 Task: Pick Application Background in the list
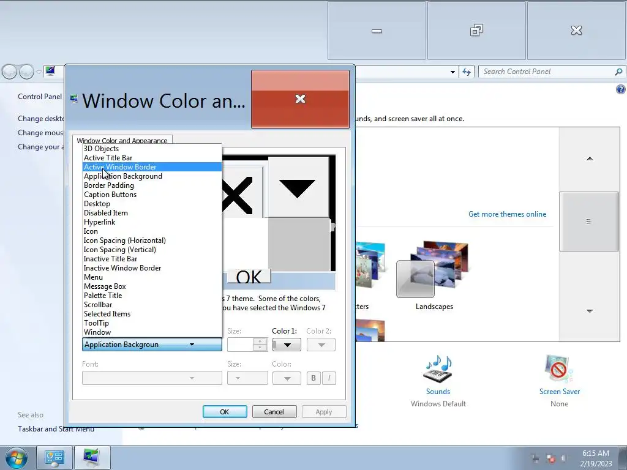click(152, 176)
